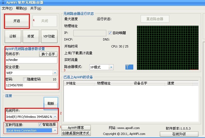Enable the 隐藏密码 checkbox
This screenshot has height=138, width=205.
pyautogui.click(x=25, y=79)
